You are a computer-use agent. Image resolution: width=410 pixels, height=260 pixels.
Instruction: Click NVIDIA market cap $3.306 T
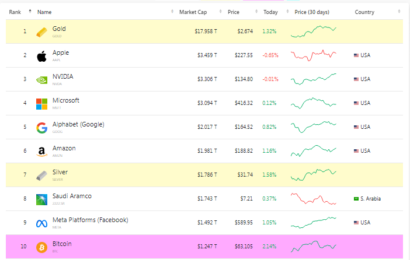click(207, 79)
